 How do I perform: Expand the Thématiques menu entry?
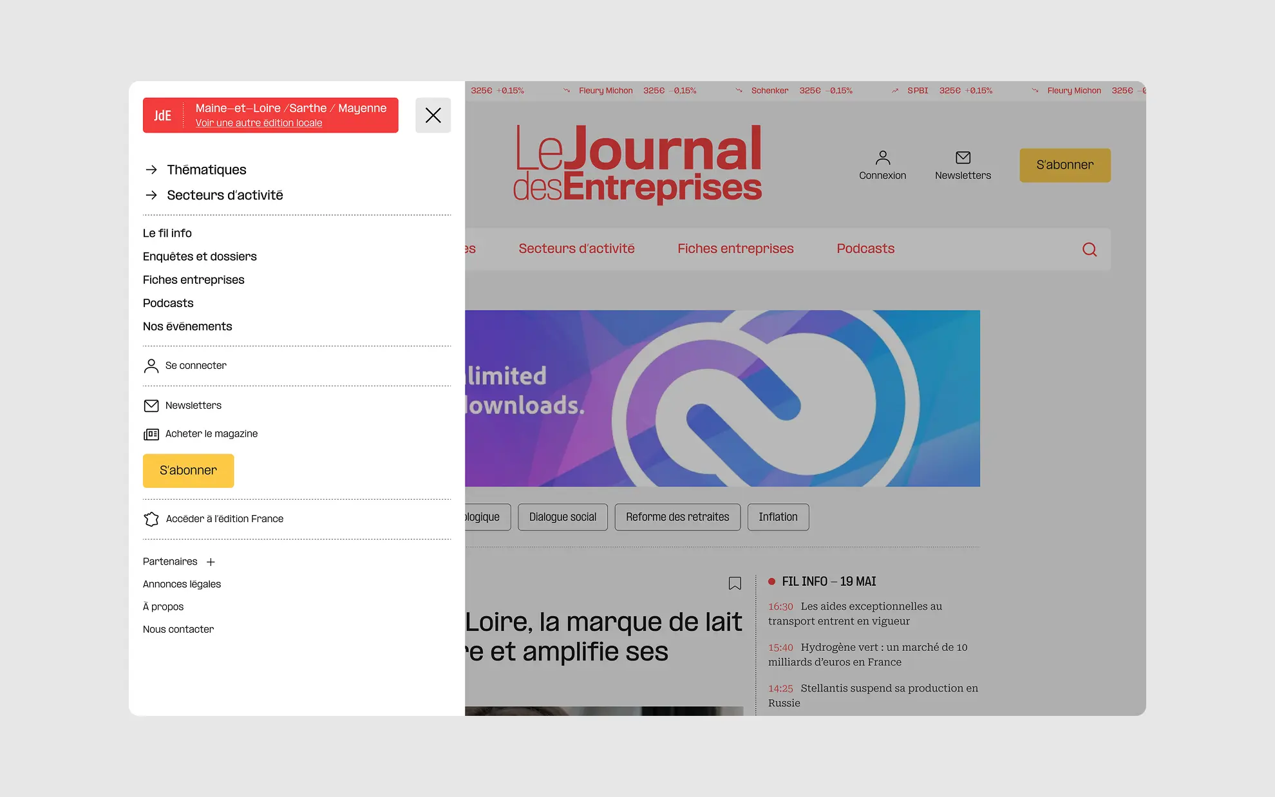click(206, 169)
